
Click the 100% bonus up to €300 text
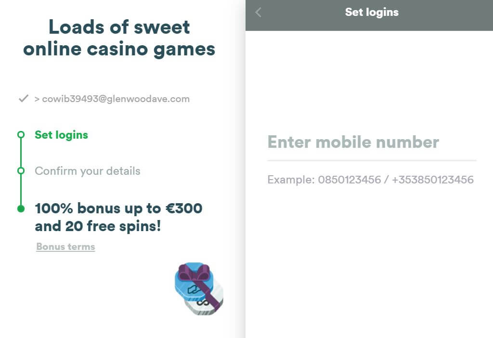(118, 208)
